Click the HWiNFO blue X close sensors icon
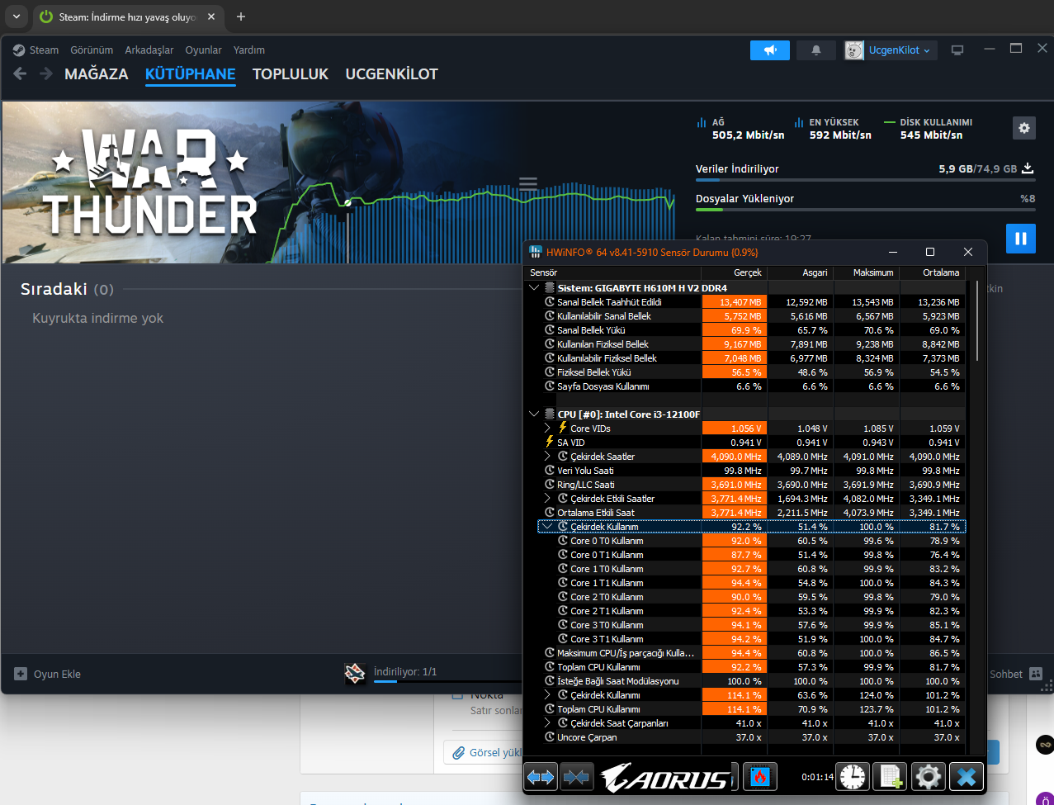Viewport: 1054px width, 805px height. pyautogui.click(x=967, y=777)
